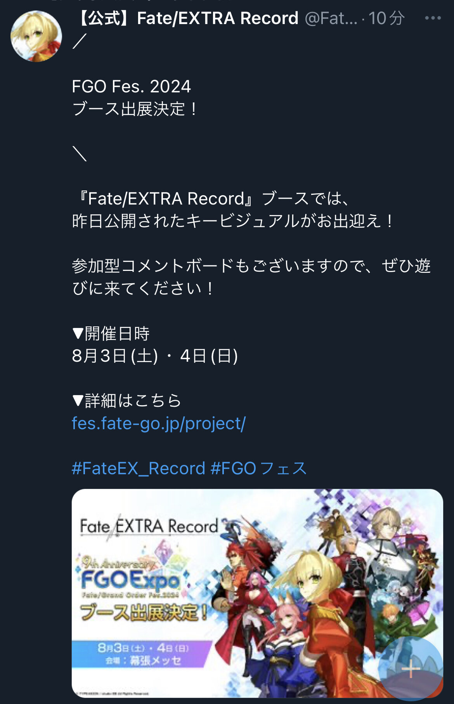Open the #FateEX_Record hashtag
The width and height of the screenshot is (454, 704).
point(139,468)
